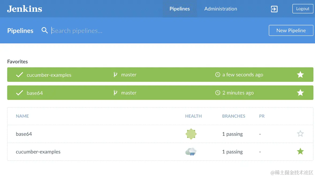The width and height of the screenshot is (315, 177).
Task: Click the clock icon beside a few seconds ago
Action: (x=218, y=75)
